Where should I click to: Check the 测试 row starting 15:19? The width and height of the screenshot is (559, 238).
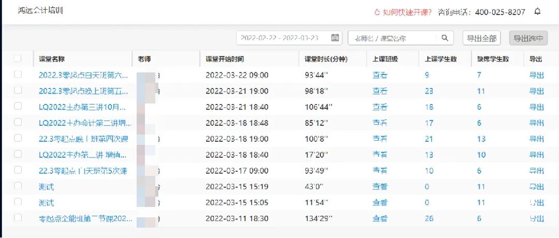click(18, 186)
